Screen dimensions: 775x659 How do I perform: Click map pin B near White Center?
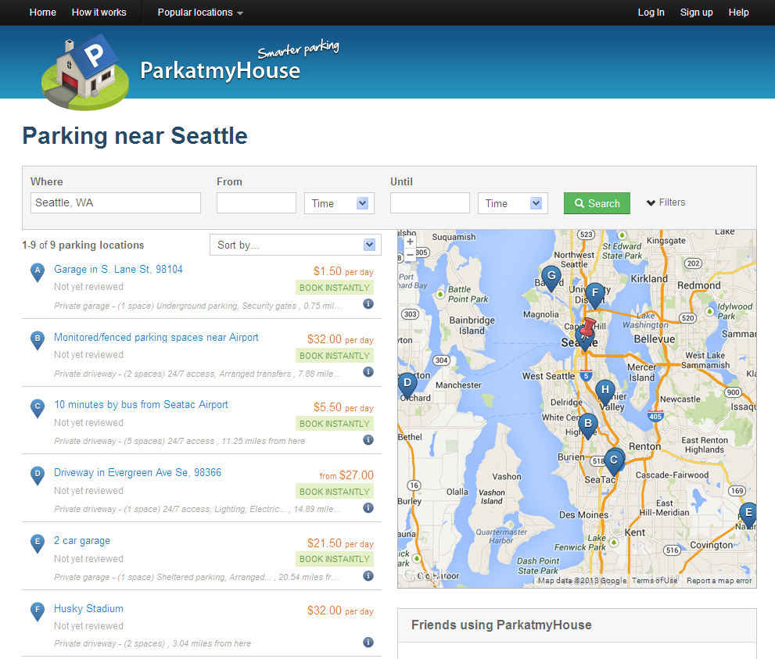pyautogui.click(x=588, y=425)
